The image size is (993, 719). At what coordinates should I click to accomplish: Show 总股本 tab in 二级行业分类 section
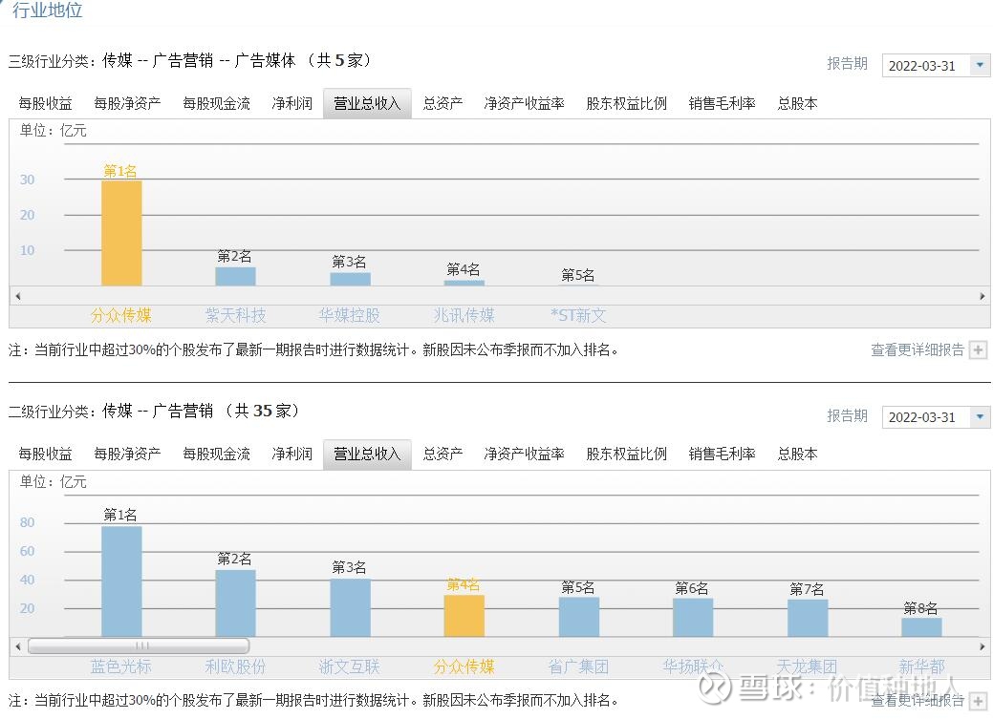797,454
